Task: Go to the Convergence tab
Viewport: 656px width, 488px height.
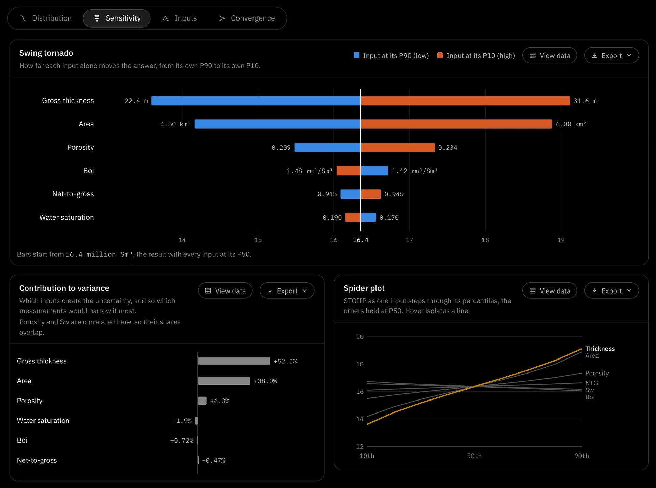Action: (246, 18)
